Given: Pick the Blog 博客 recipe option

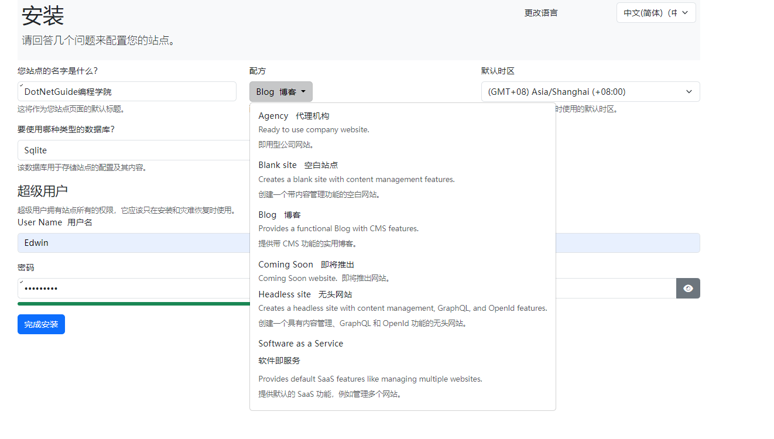Looking at the screenshot, I should (x=279, y=215).
